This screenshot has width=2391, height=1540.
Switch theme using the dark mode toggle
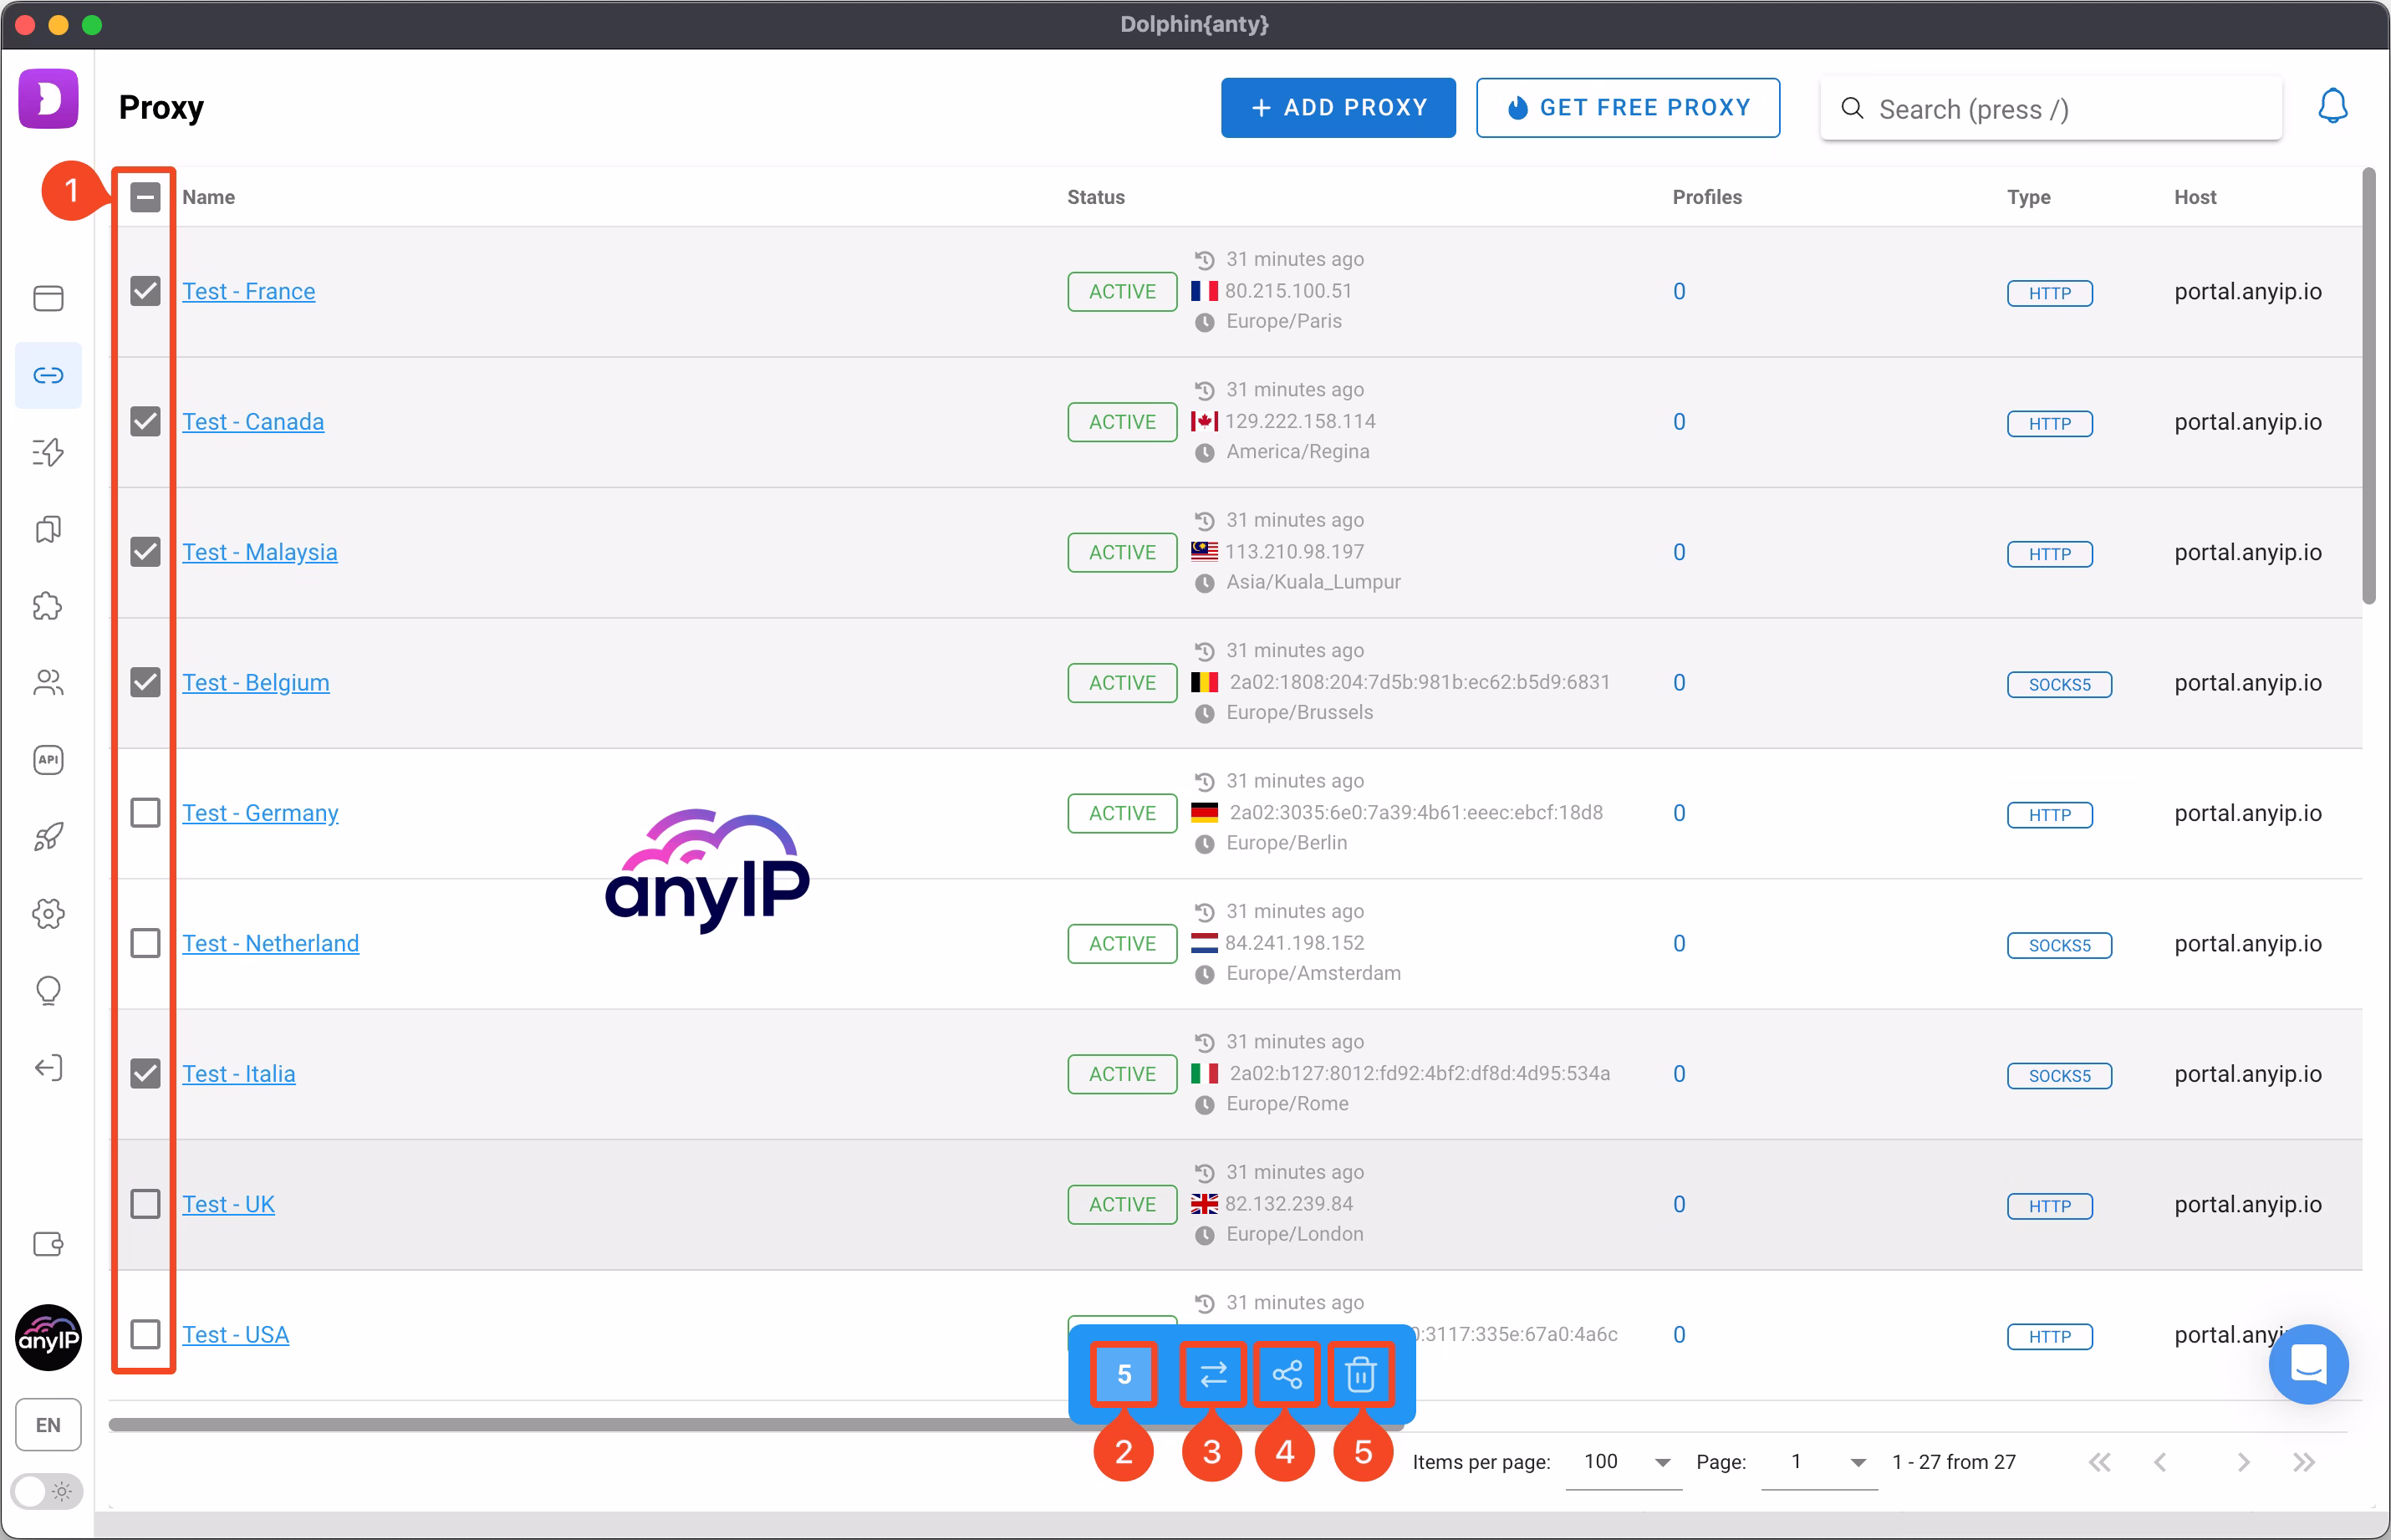46,1491
